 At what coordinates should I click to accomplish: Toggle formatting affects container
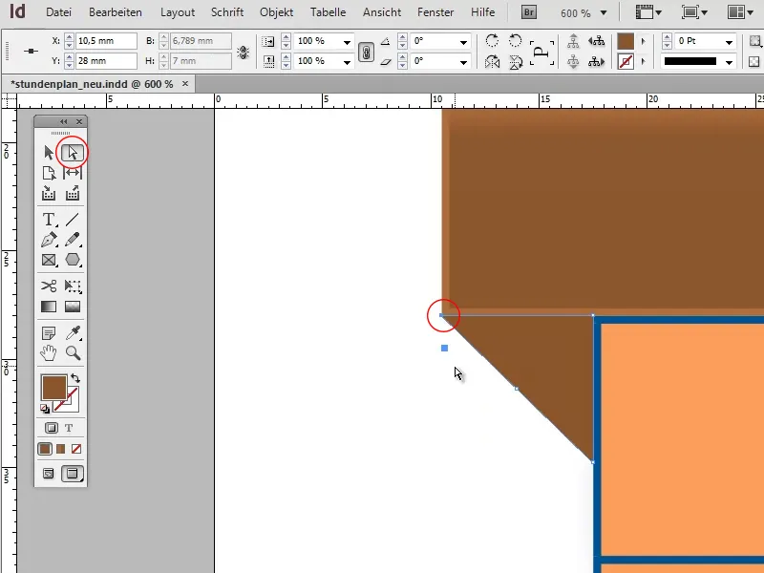point(52,428)
